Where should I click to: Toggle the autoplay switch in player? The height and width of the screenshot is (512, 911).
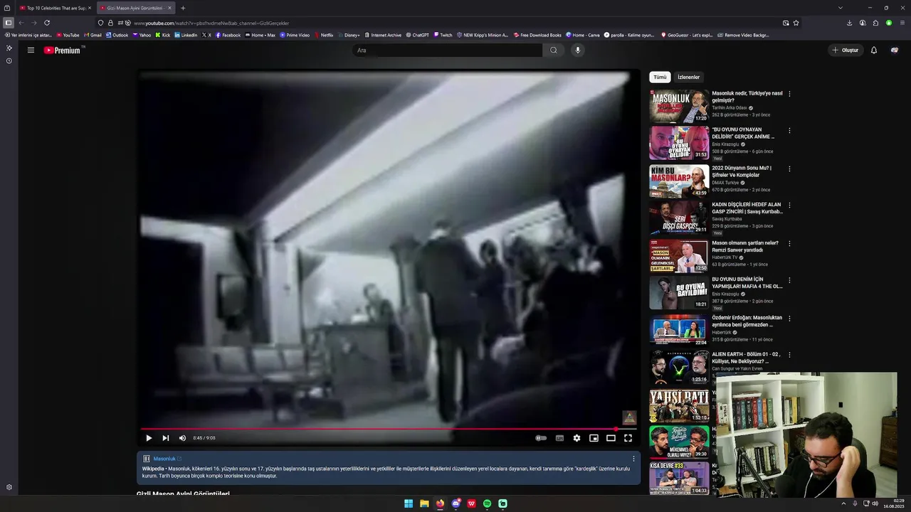[541, 438]
